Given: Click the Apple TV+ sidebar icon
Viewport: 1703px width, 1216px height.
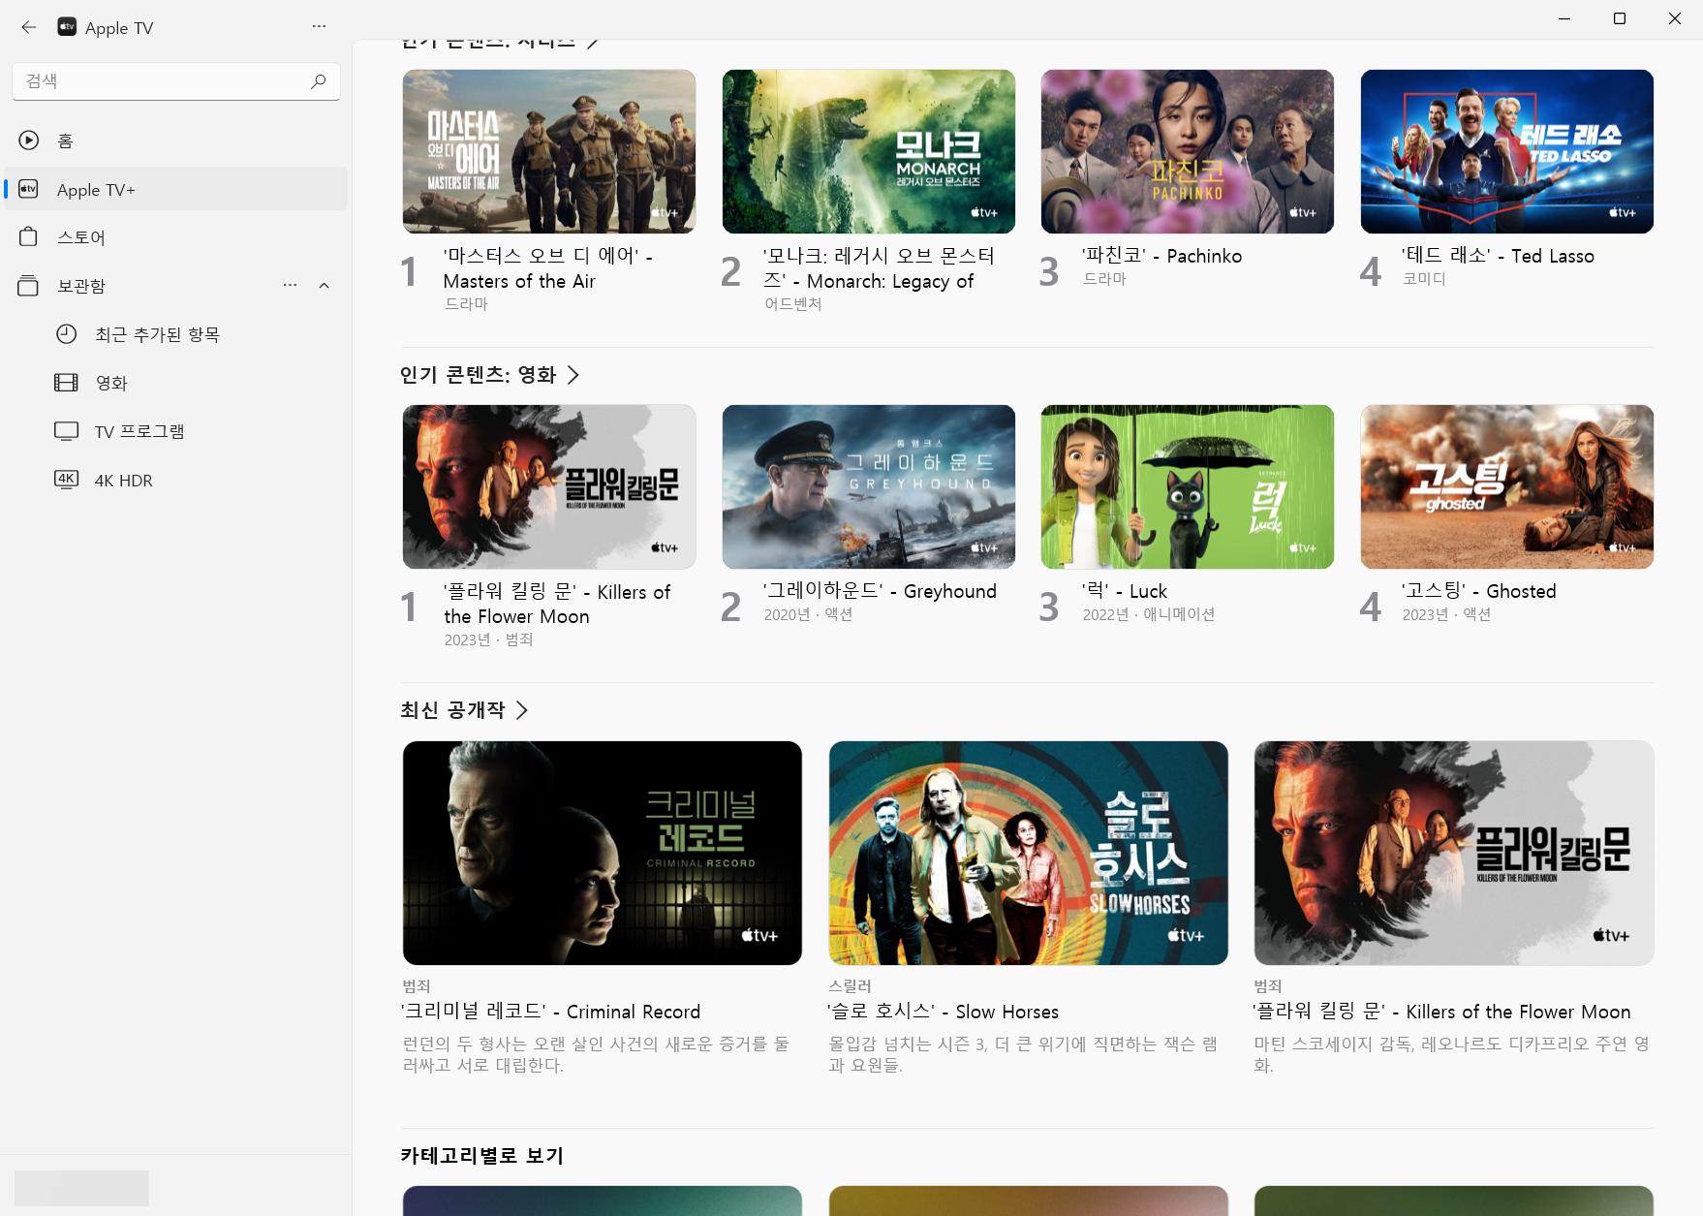Looking at the screenshot, I should (29, 189).
